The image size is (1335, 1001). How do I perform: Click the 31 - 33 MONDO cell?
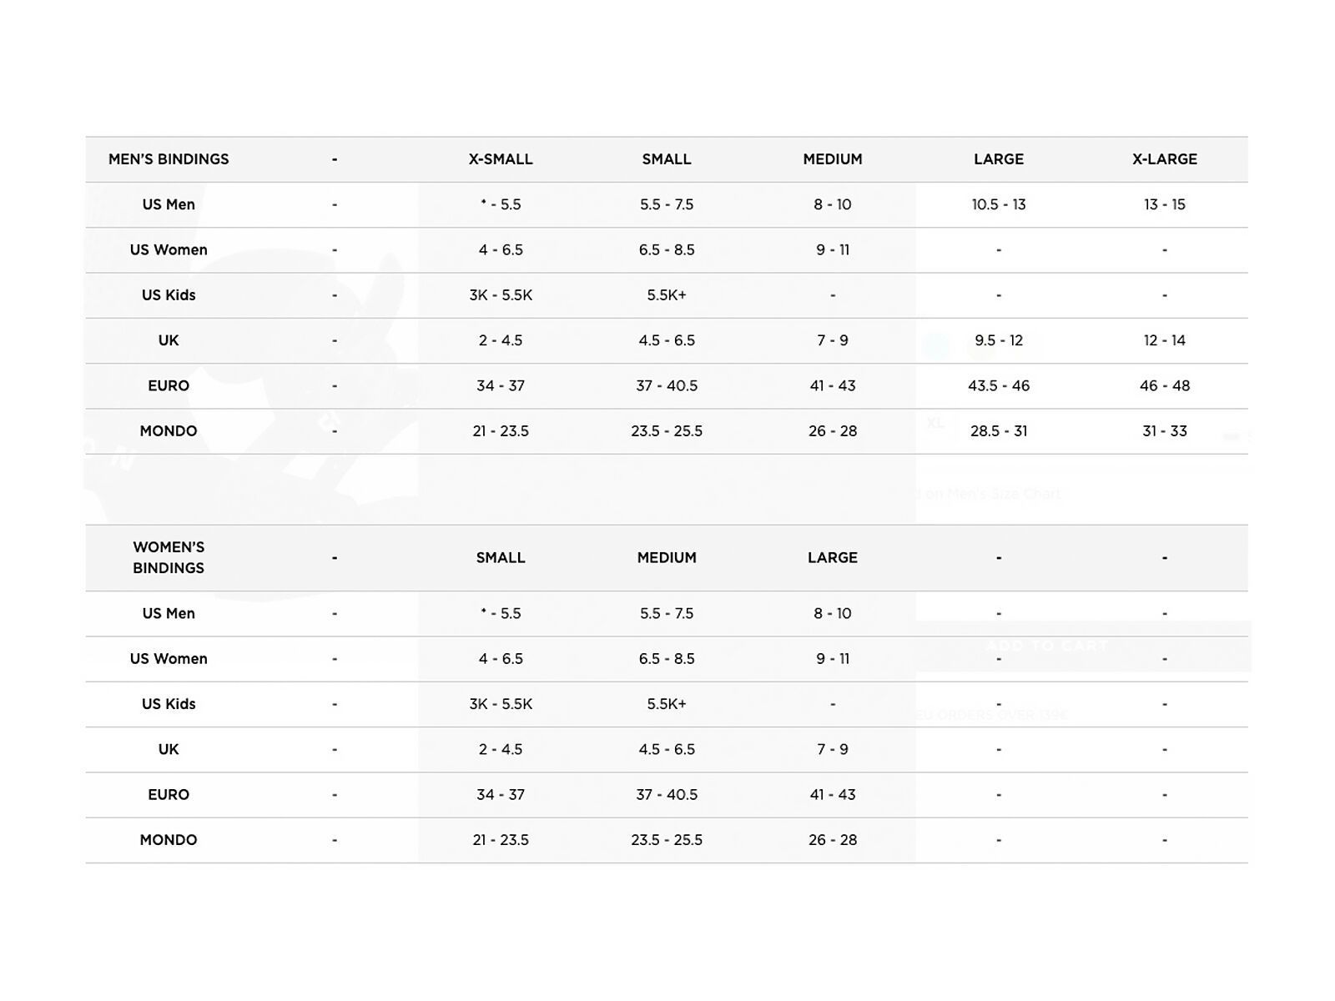[1164, 431]
